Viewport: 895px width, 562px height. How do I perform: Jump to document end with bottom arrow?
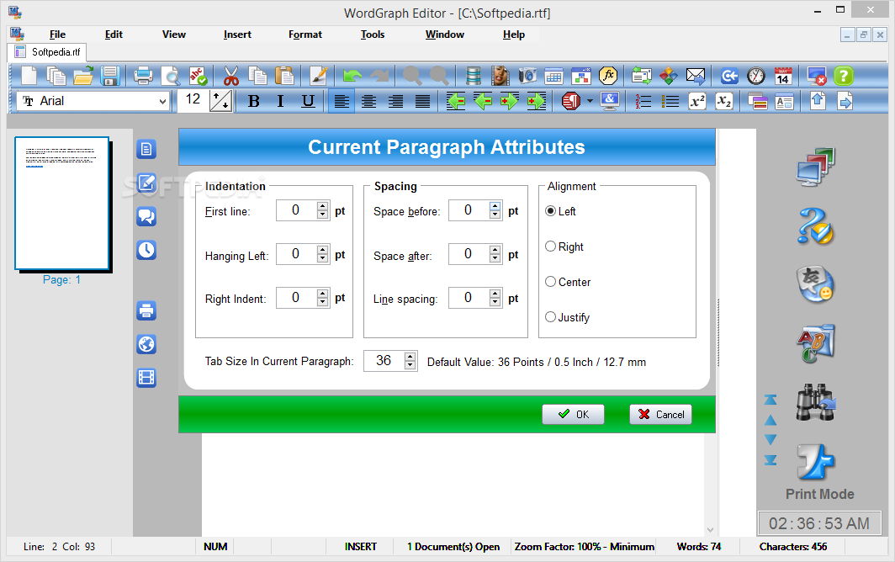point(771,459)
